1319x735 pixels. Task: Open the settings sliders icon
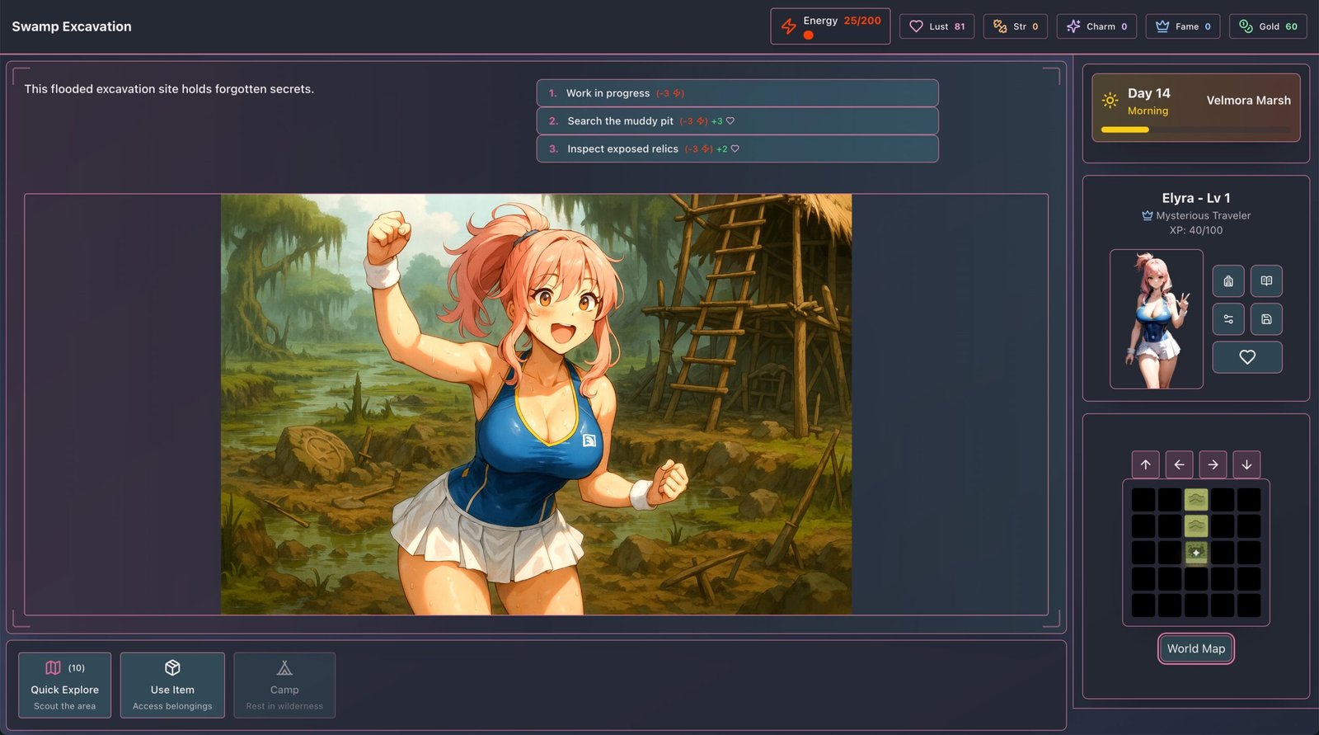point(1228,319)
